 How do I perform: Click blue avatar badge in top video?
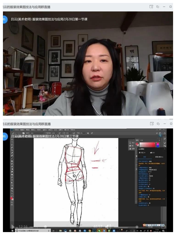[4, 19]
